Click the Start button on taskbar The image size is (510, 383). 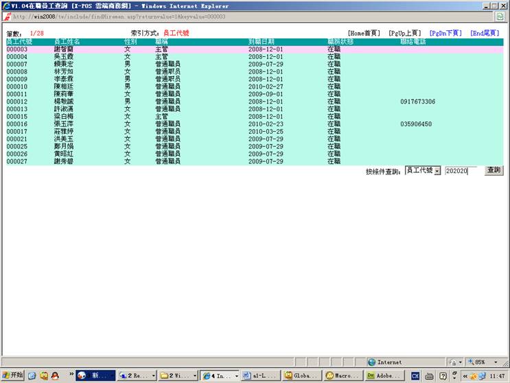(x=12, y=375)
